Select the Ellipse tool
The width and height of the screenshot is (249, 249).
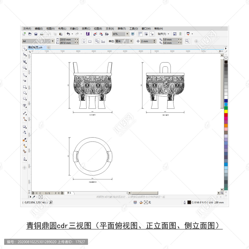point(24,93)
